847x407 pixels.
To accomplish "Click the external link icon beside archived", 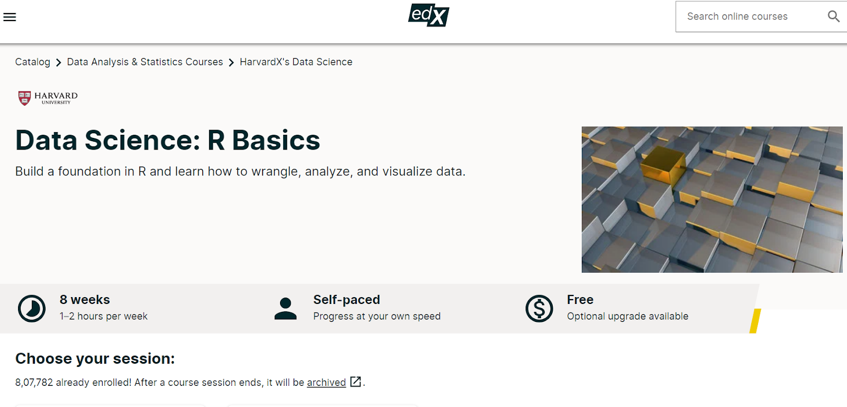I will click(356, 382).
